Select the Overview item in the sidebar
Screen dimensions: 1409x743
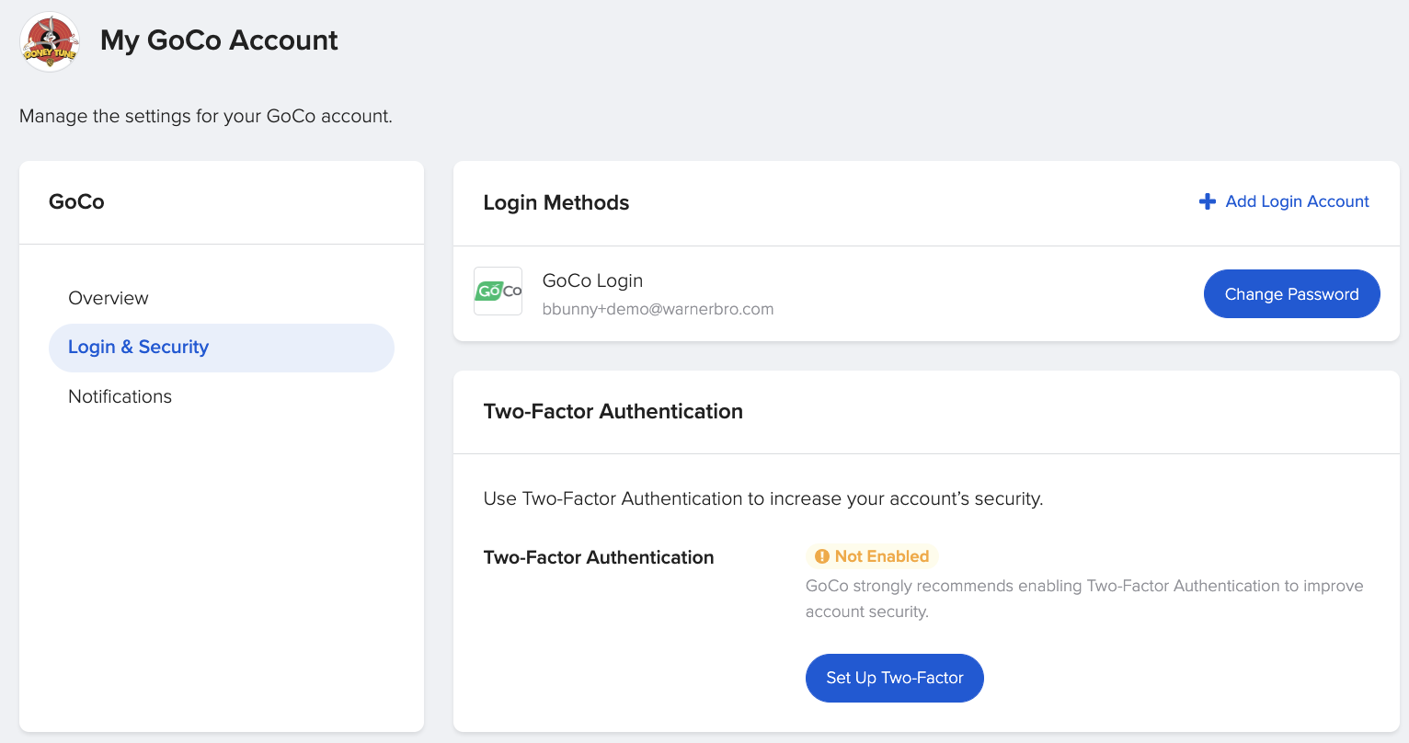tap(109, 298)
